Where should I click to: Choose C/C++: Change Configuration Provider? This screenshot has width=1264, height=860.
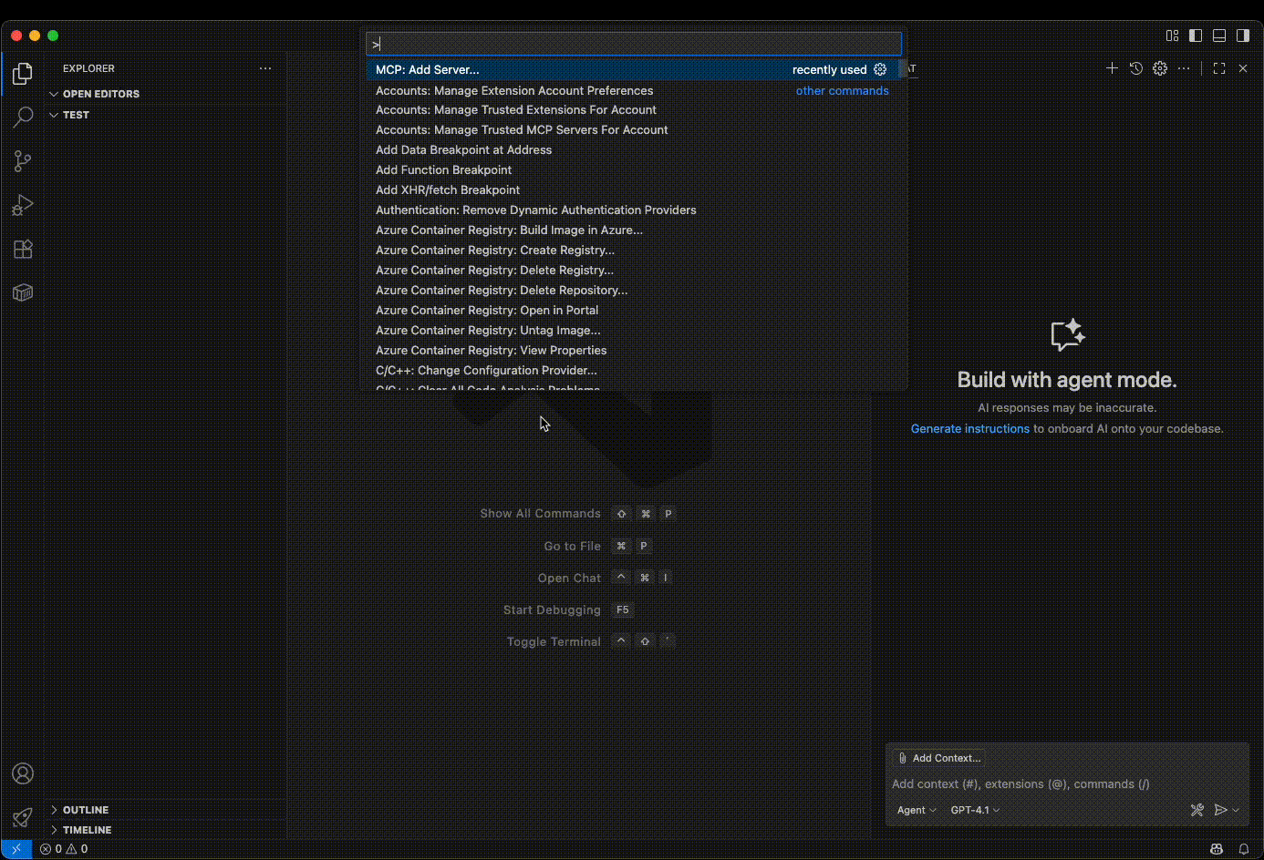tap(633, 371)
